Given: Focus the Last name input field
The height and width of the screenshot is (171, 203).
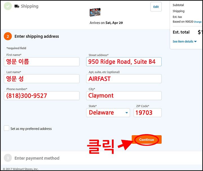Looking at the screenshot, I should coord(41,79).
